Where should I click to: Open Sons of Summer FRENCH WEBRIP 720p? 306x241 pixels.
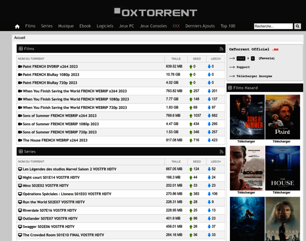(60, 132)
